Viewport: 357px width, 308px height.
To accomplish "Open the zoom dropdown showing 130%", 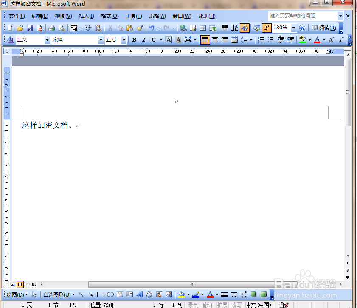I will 293,28.
